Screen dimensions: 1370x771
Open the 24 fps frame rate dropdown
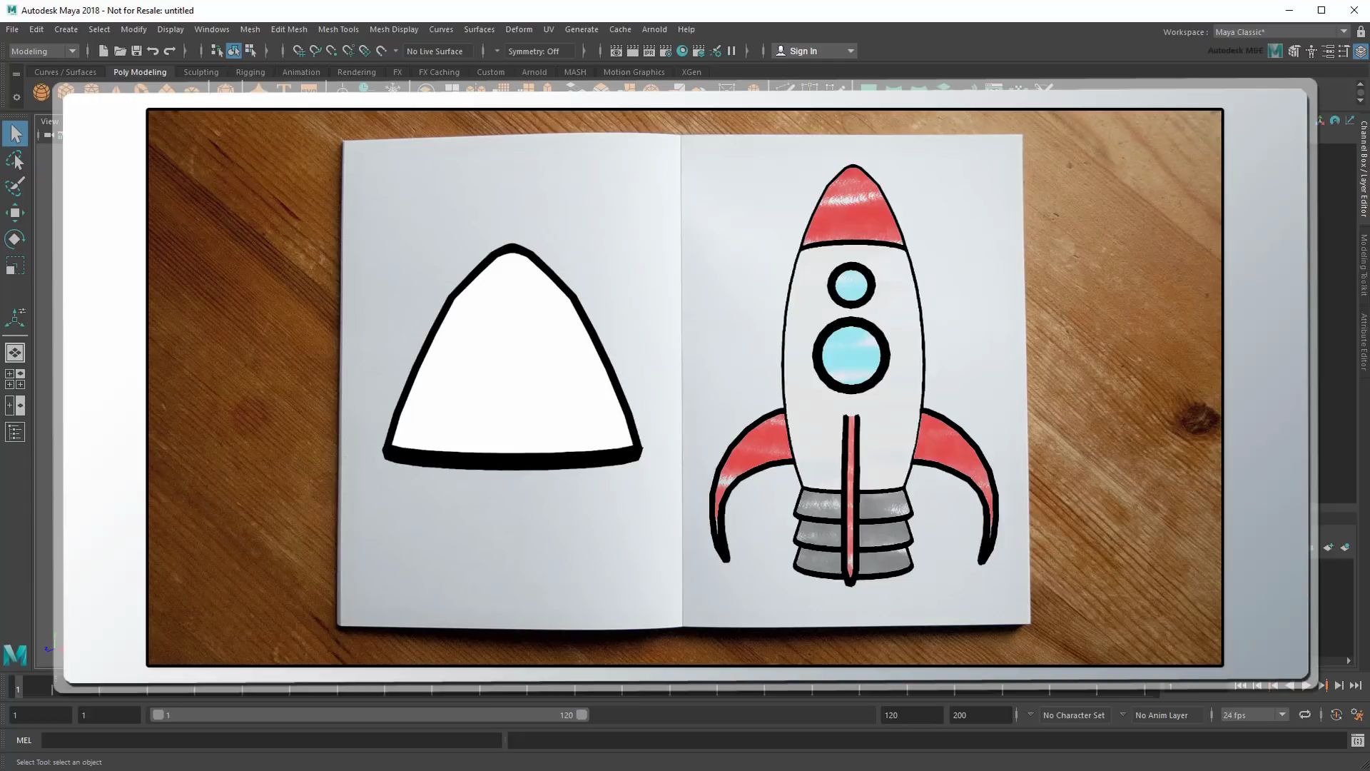[x=1254, y=715]
